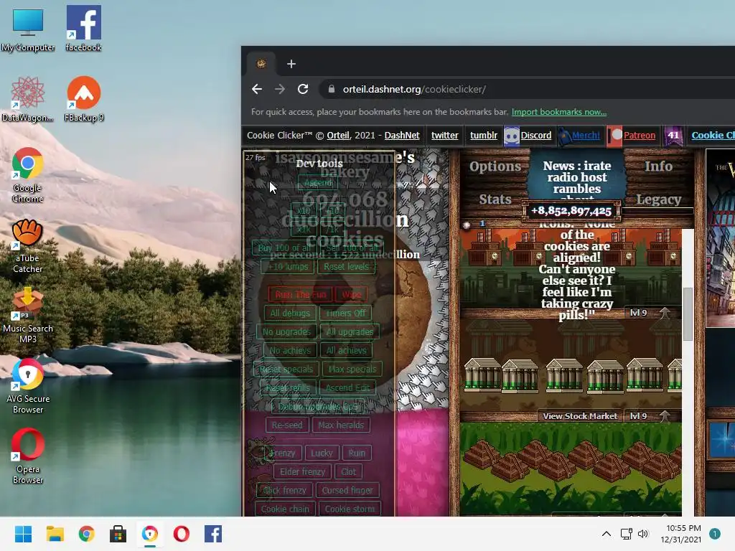Click the heralds 41 icon
Screen dimensions: 735x551
pos(673,136)
